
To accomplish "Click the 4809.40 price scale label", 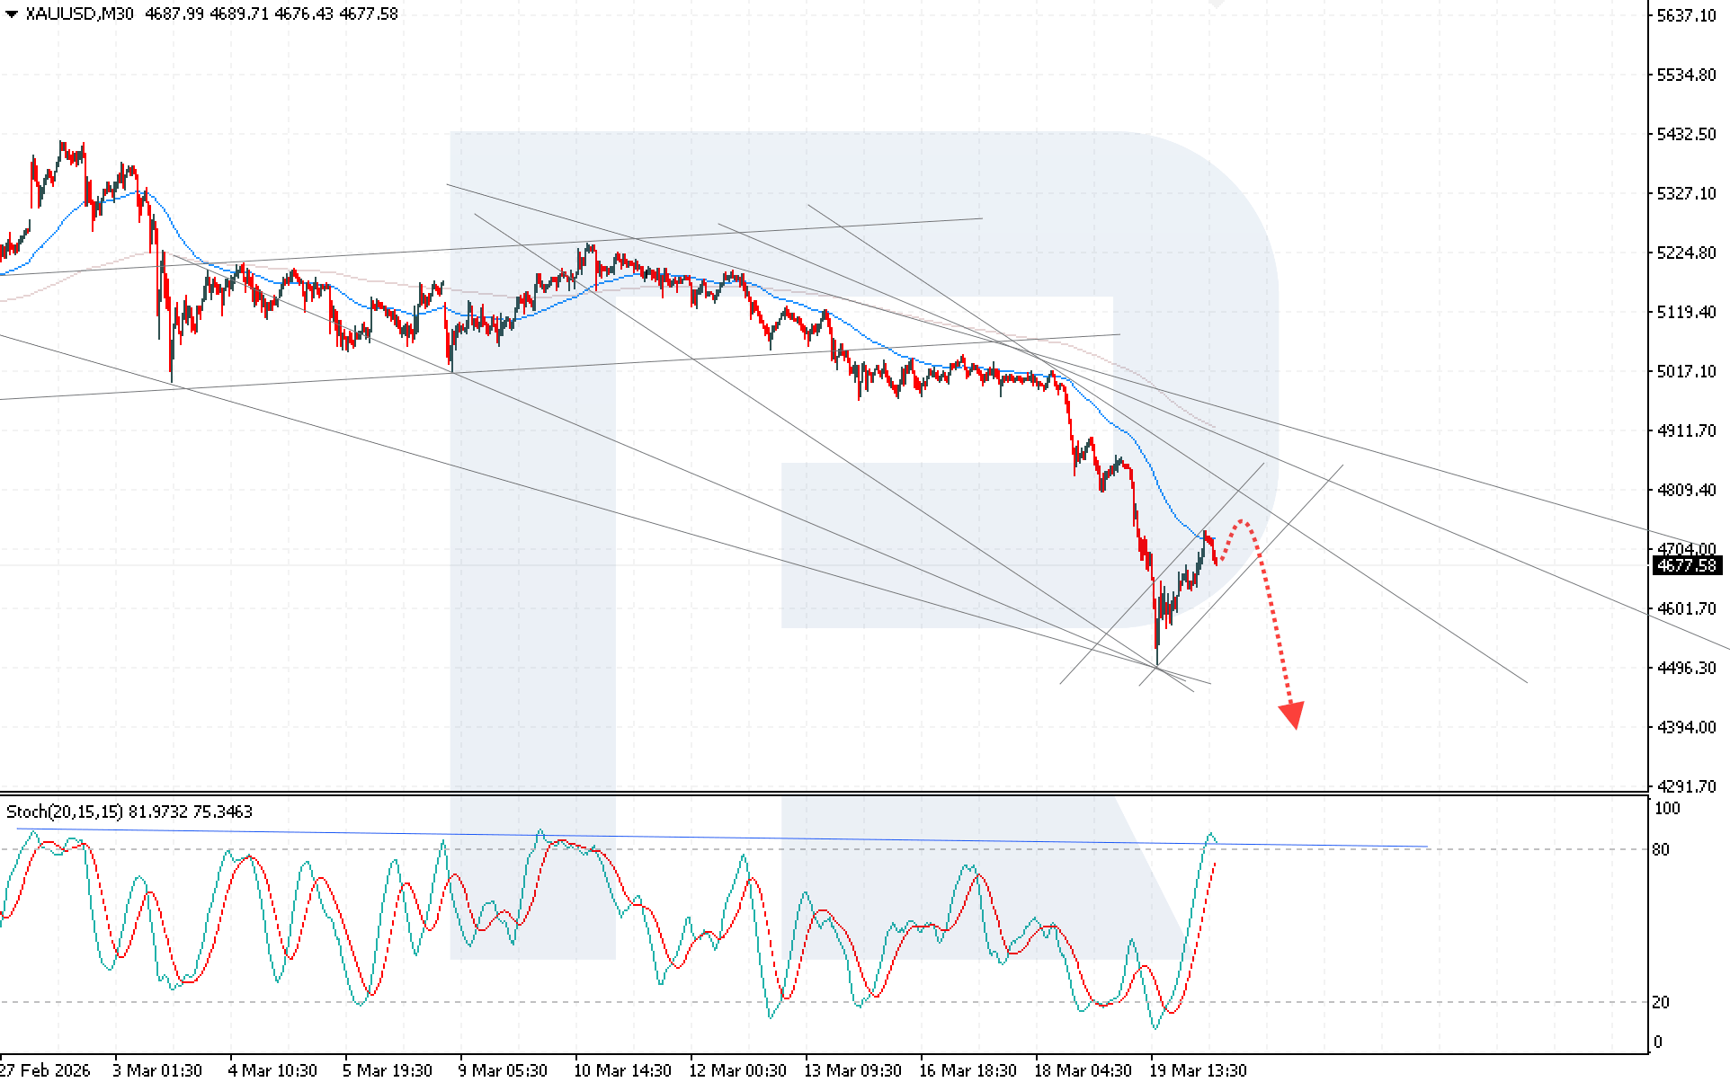I will (x=1685, y=490).
